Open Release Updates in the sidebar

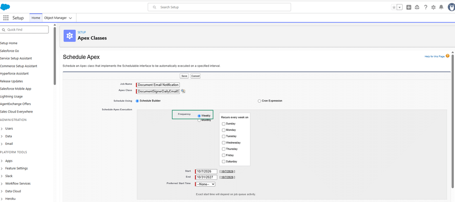click(x=11, y=82)
